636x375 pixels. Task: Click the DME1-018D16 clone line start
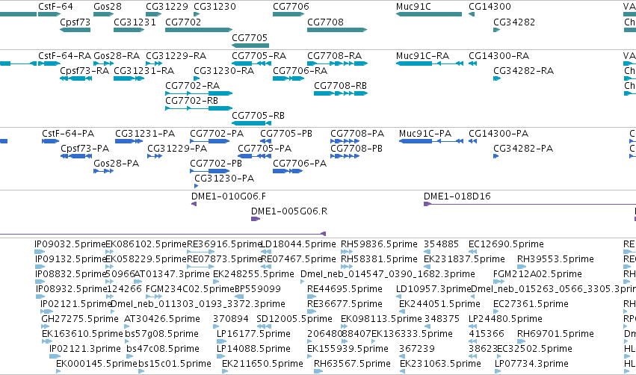tap(427, 204)
